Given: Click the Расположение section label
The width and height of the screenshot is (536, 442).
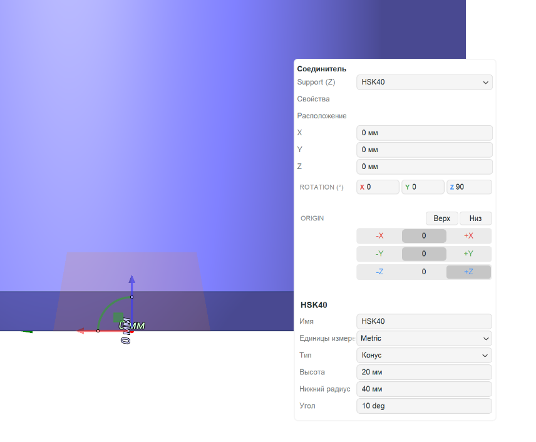Looking at the screenshot, I should click(x=322, y=116).
